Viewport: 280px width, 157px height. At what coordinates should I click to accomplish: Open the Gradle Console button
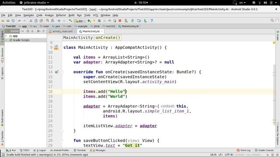coord(264,150)
